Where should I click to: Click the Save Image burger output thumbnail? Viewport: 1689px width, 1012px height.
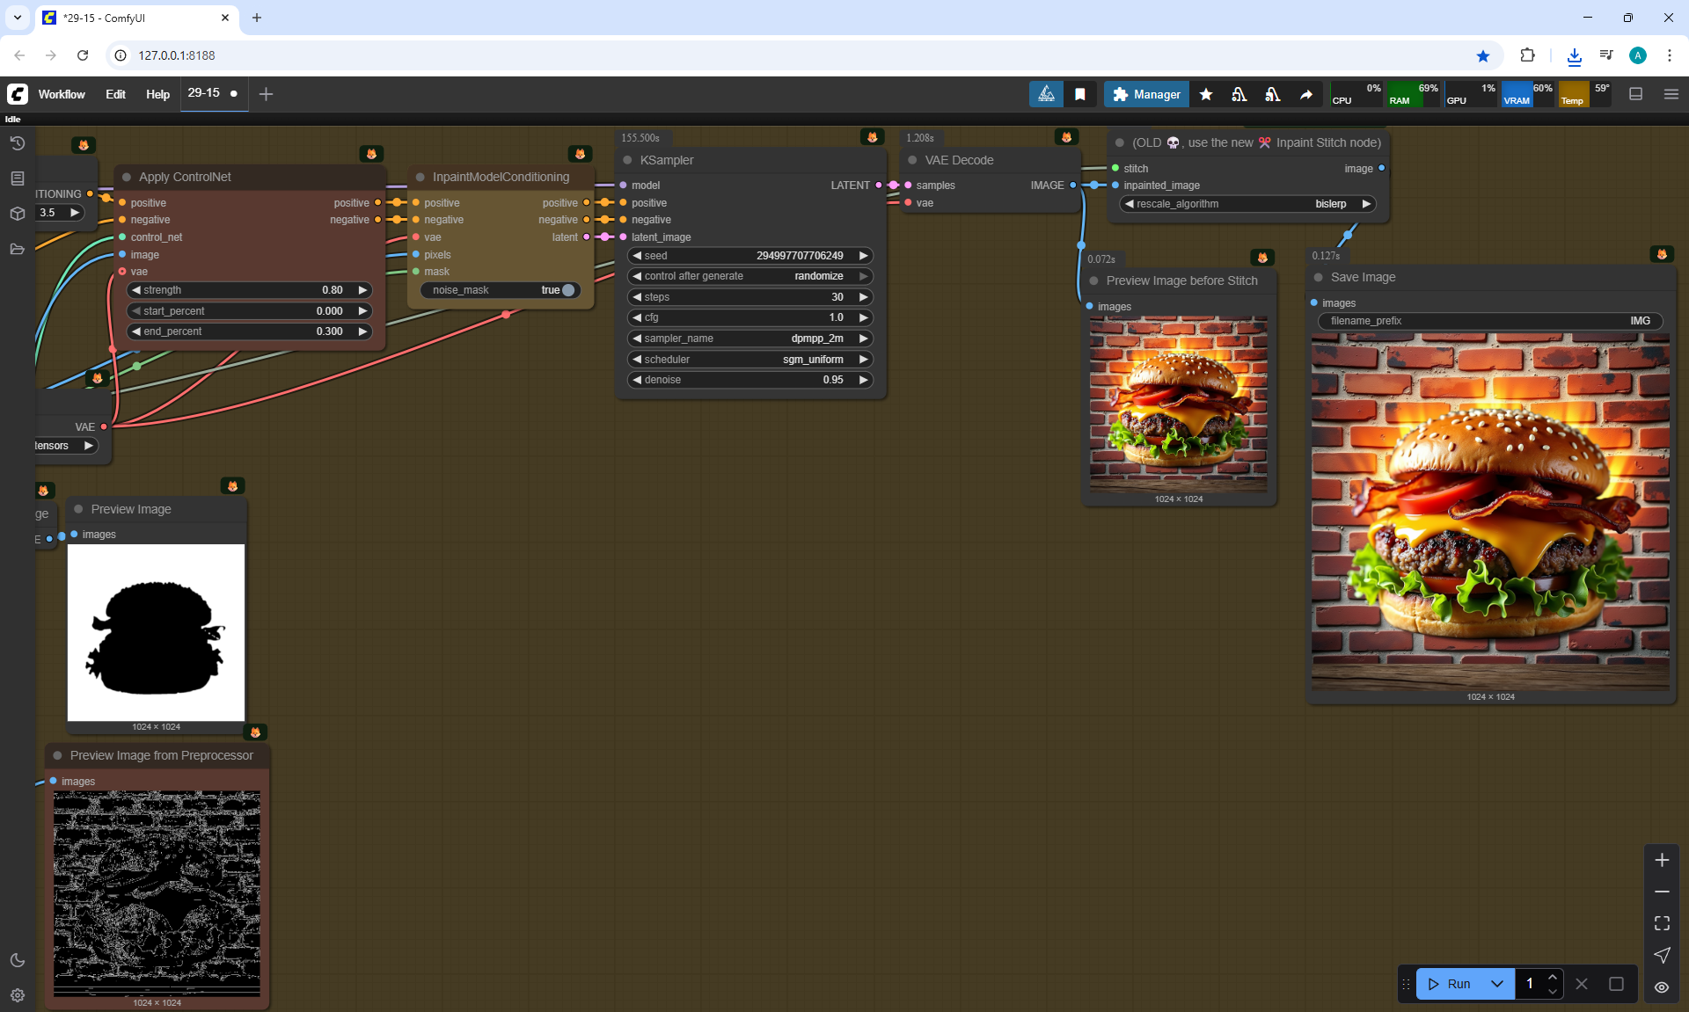1490,512
